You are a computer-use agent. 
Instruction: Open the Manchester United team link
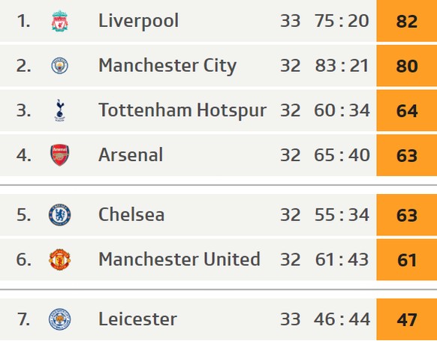(179, 259)
